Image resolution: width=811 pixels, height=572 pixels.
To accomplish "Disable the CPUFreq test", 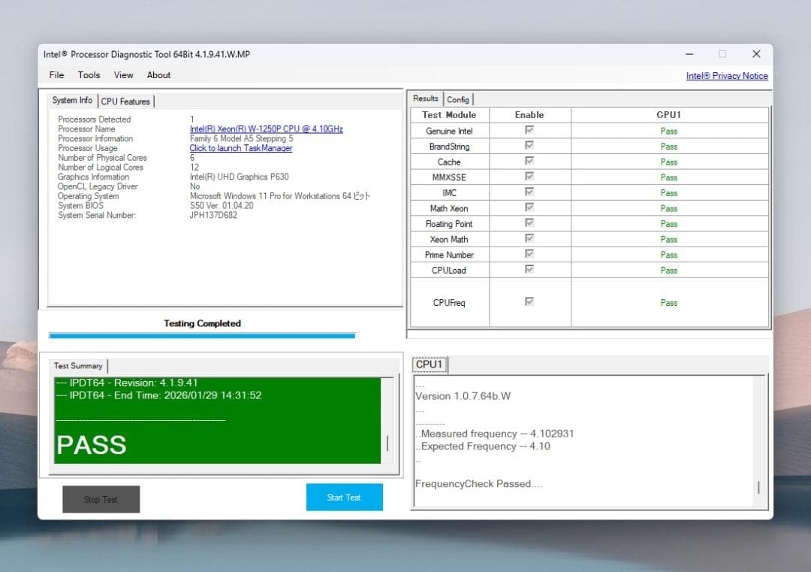I will (529, 302).
